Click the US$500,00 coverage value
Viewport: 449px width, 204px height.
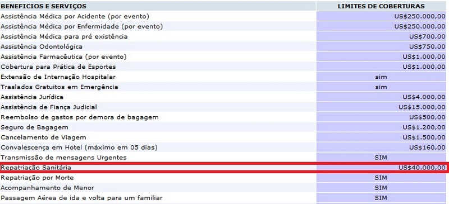pos(427,117)
